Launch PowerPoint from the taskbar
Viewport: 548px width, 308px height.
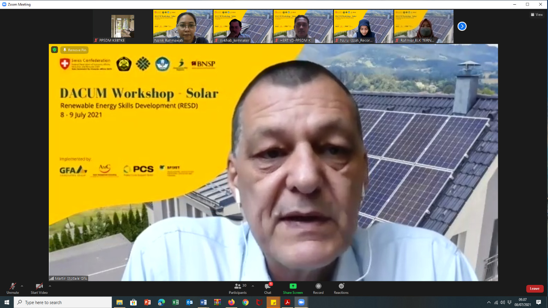(x=147, y=302)
